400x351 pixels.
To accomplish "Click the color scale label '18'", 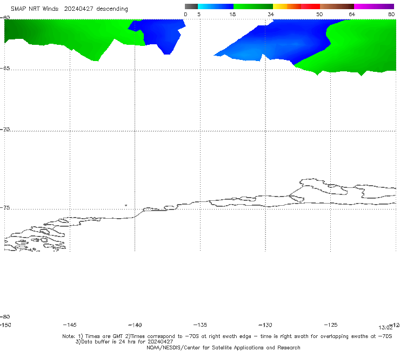I will pos(232,14).
